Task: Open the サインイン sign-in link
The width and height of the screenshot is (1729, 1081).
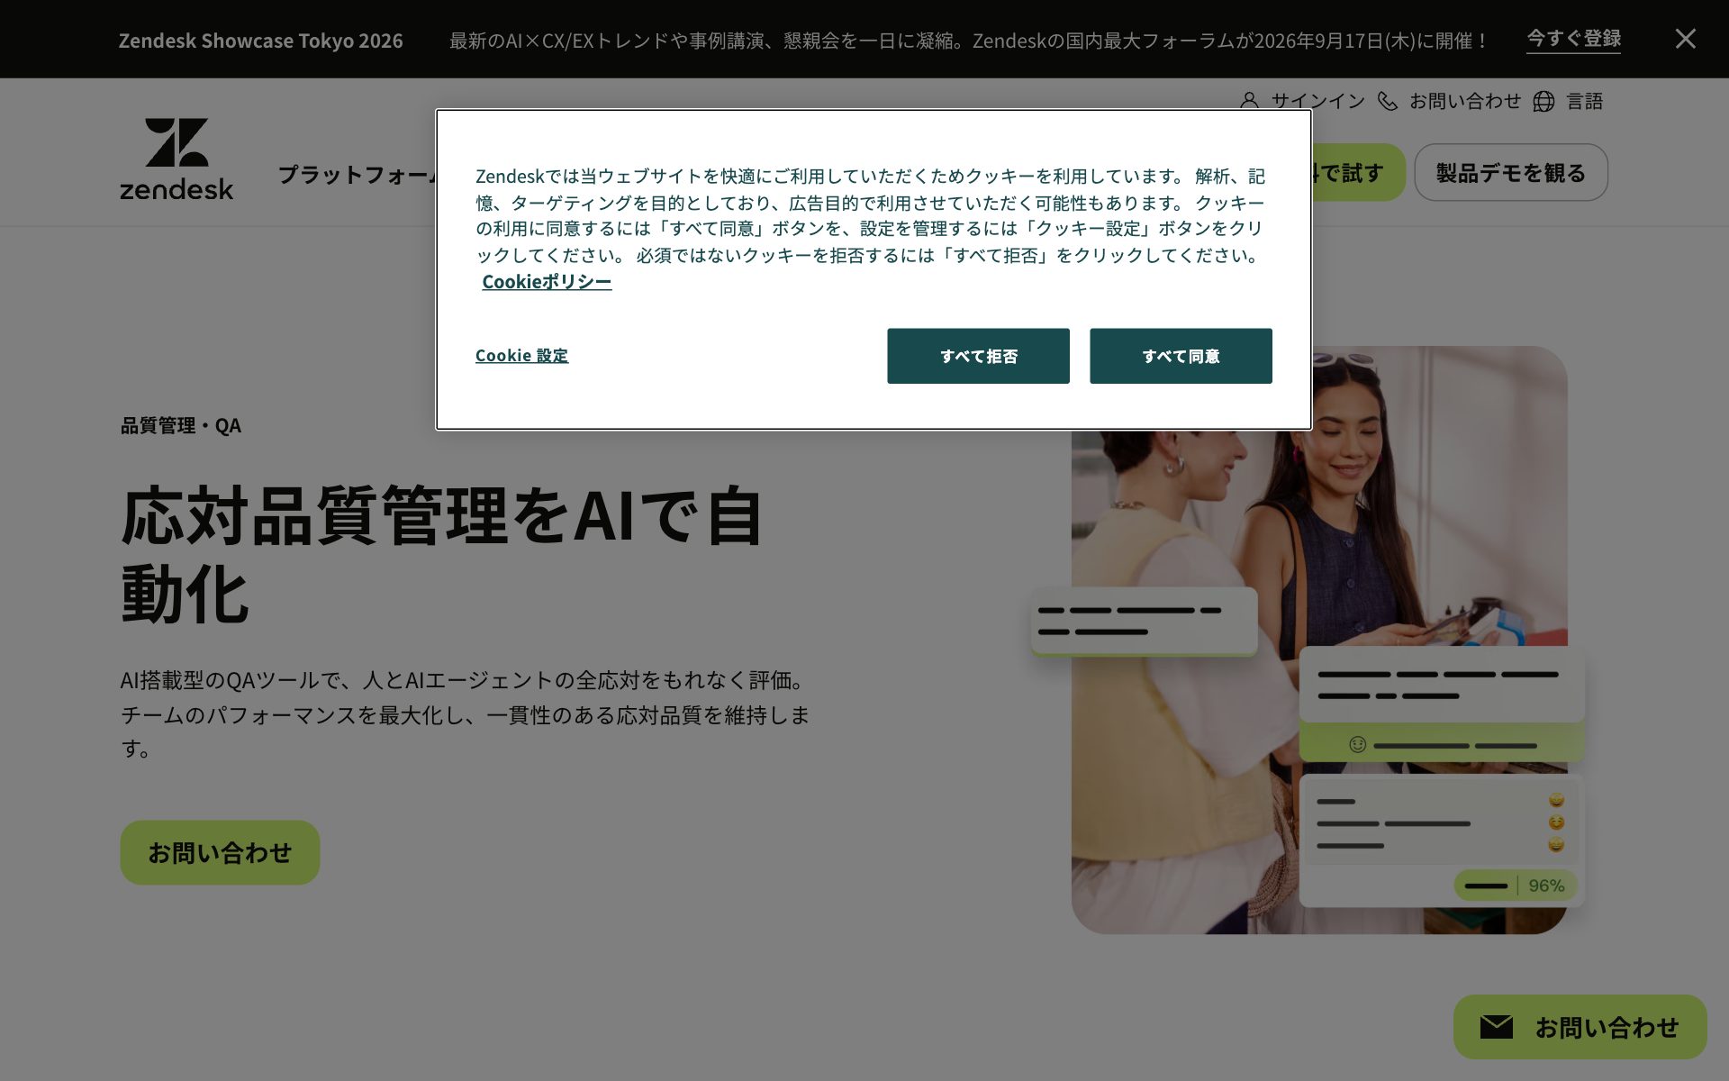Action: point(1317,101)
